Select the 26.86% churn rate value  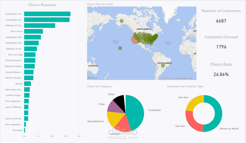pos(221,74)
